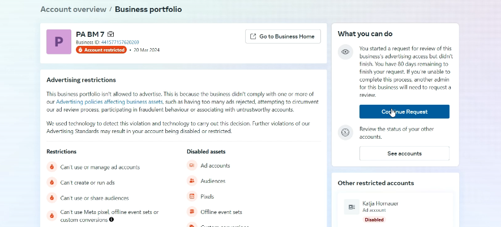
Task: Go to Account overview breadcrumb
Action: (73, 10)
